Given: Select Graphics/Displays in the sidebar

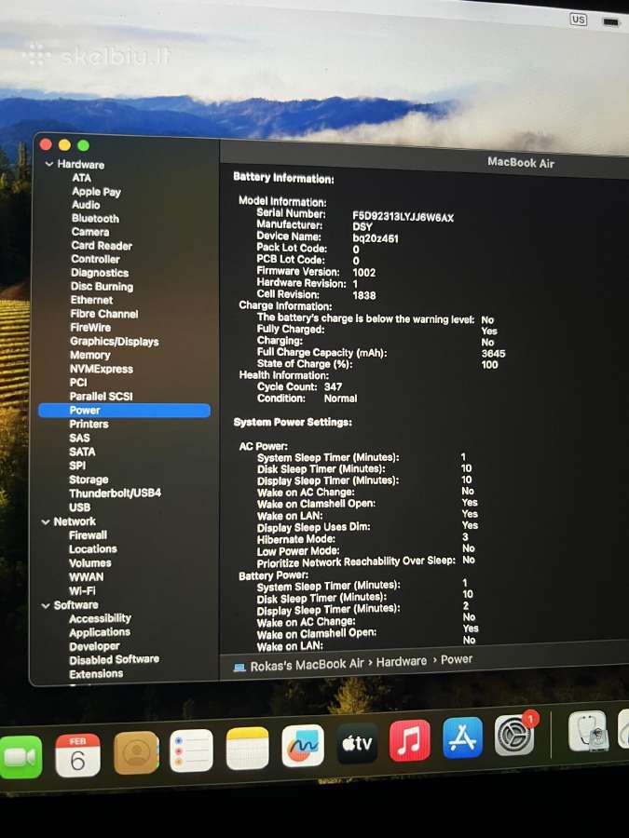Looking at the screenshot, I should (x=114, y=341).
